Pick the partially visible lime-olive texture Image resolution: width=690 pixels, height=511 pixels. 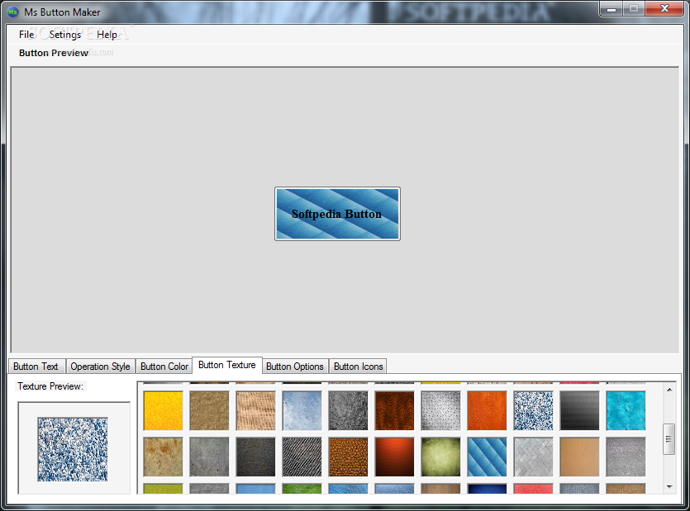pos(164,489)
